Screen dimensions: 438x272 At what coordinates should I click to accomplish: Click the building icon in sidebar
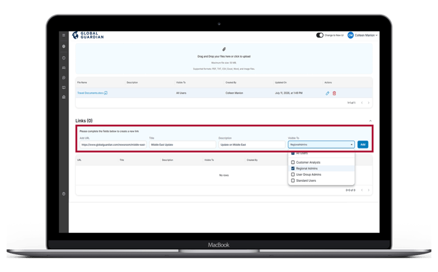(x=63, y=97)
